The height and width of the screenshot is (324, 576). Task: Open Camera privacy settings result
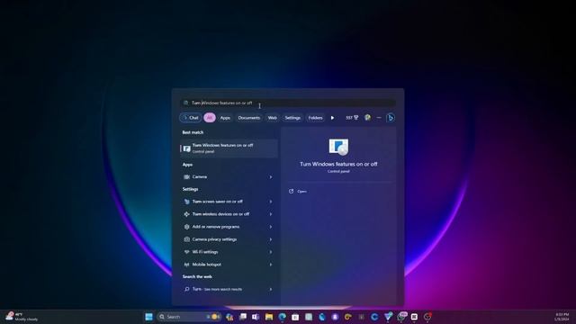tap(224, 239)
